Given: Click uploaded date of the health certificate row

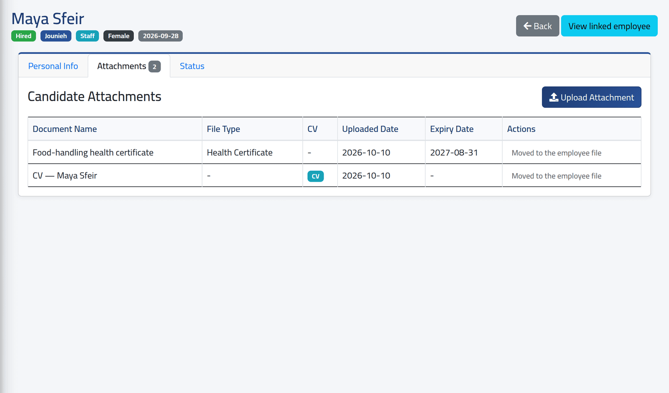Looking at the screenshot, I should [366, 152].
